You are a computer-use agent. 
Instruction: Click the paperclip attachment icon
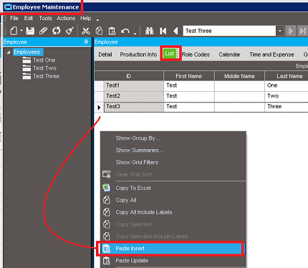click(x=43, y=31)
